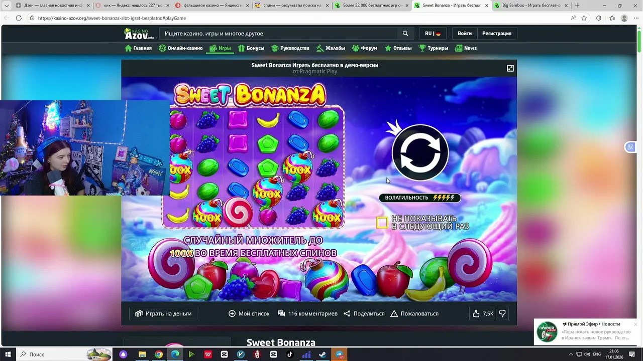Open the Игры menu item
The height and width of the screenshot is (361, 643).
point(220,48)
